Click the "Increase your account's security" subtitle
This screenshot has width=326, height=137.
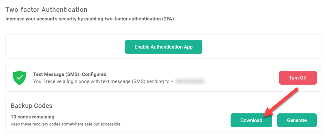(x=90, y=19)
